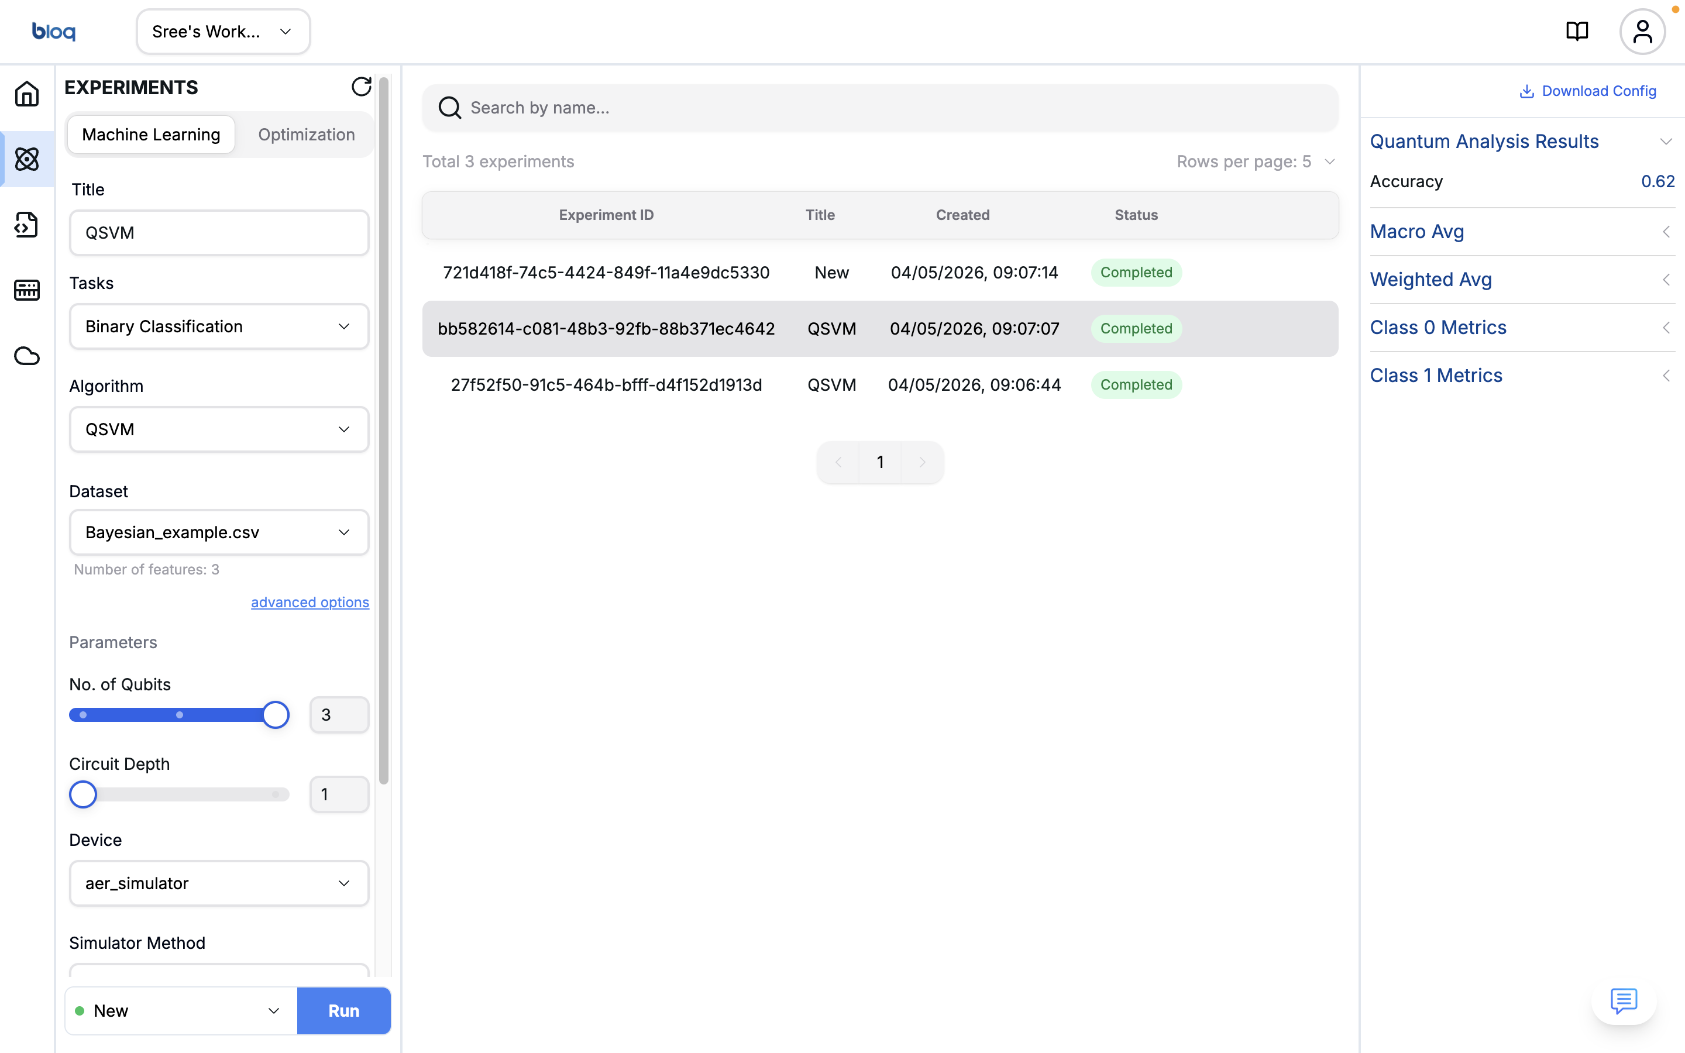Click the bloq logo
1685x1053 pixels.
[54, 32]
